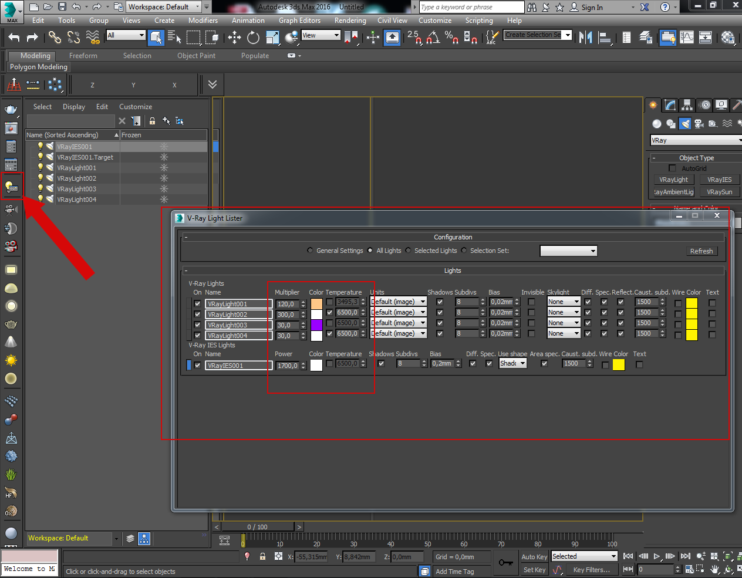Open the Scripting menu

[479, 21]
